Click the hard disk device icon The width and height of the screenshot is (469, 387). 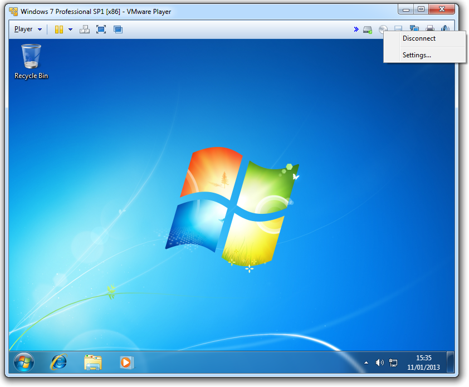(368, 30)
